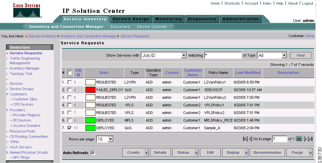Open Inventory Manager in sidebar
Screen dimensions: 322x163
(x=25, y=68)
